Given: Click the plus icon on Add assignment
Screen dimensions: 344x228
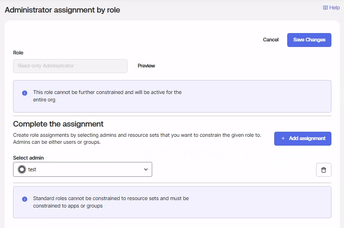Looking at the screenshot, I should [x=283, y=139].
